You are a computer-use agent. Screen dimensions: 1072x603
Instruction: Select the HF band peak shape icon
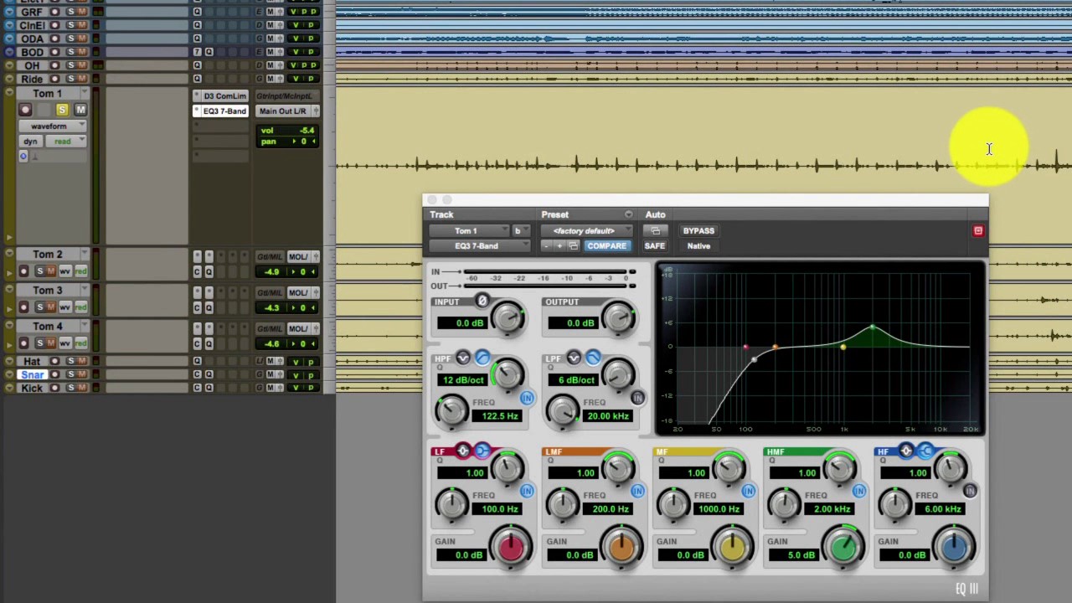tap(906, 451)
